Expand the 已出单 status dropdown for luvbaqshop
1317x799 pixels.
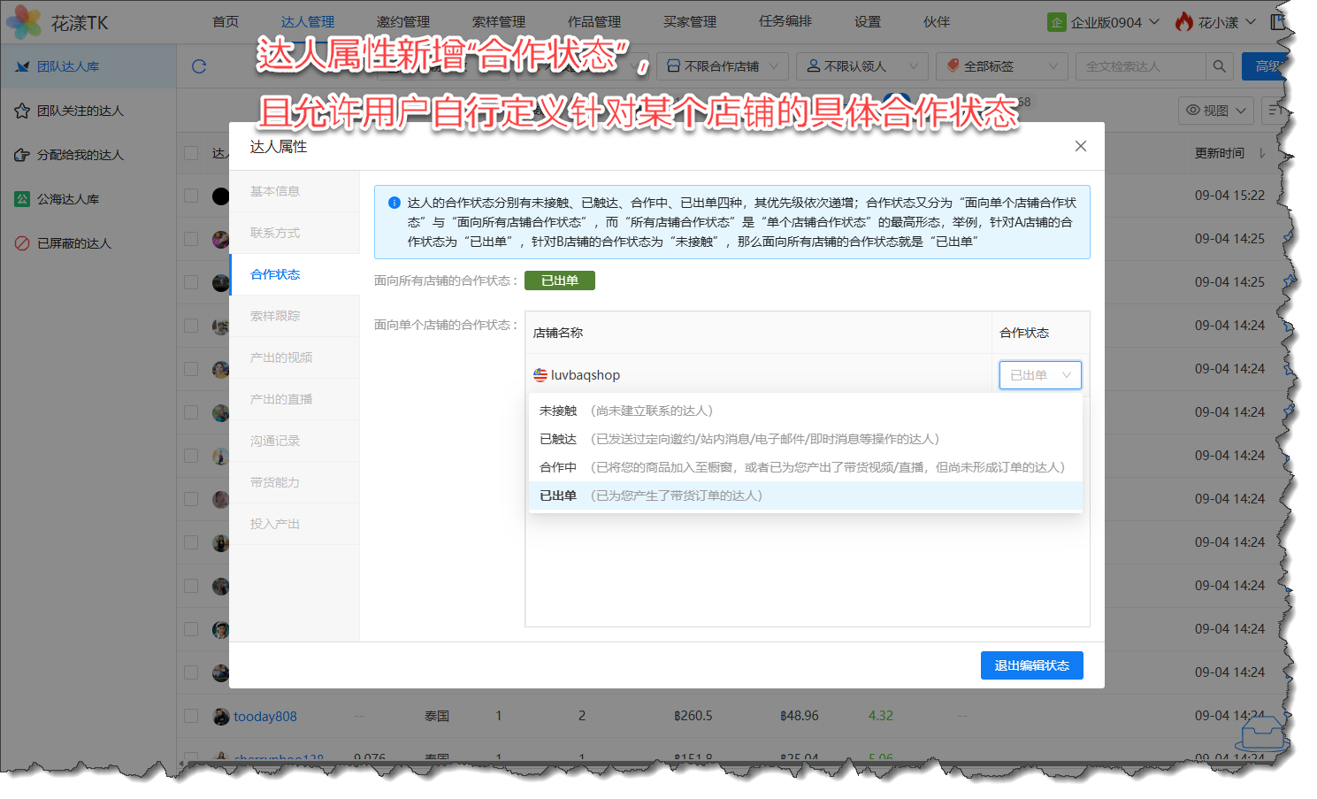(x=1039, y=375)
